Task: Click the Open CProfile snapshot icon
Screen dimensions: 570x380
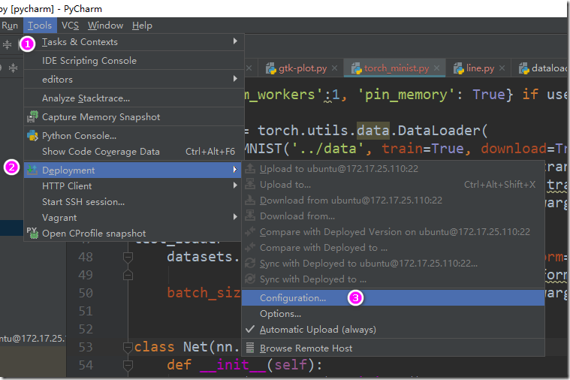Action: click(x=32, y=233)
